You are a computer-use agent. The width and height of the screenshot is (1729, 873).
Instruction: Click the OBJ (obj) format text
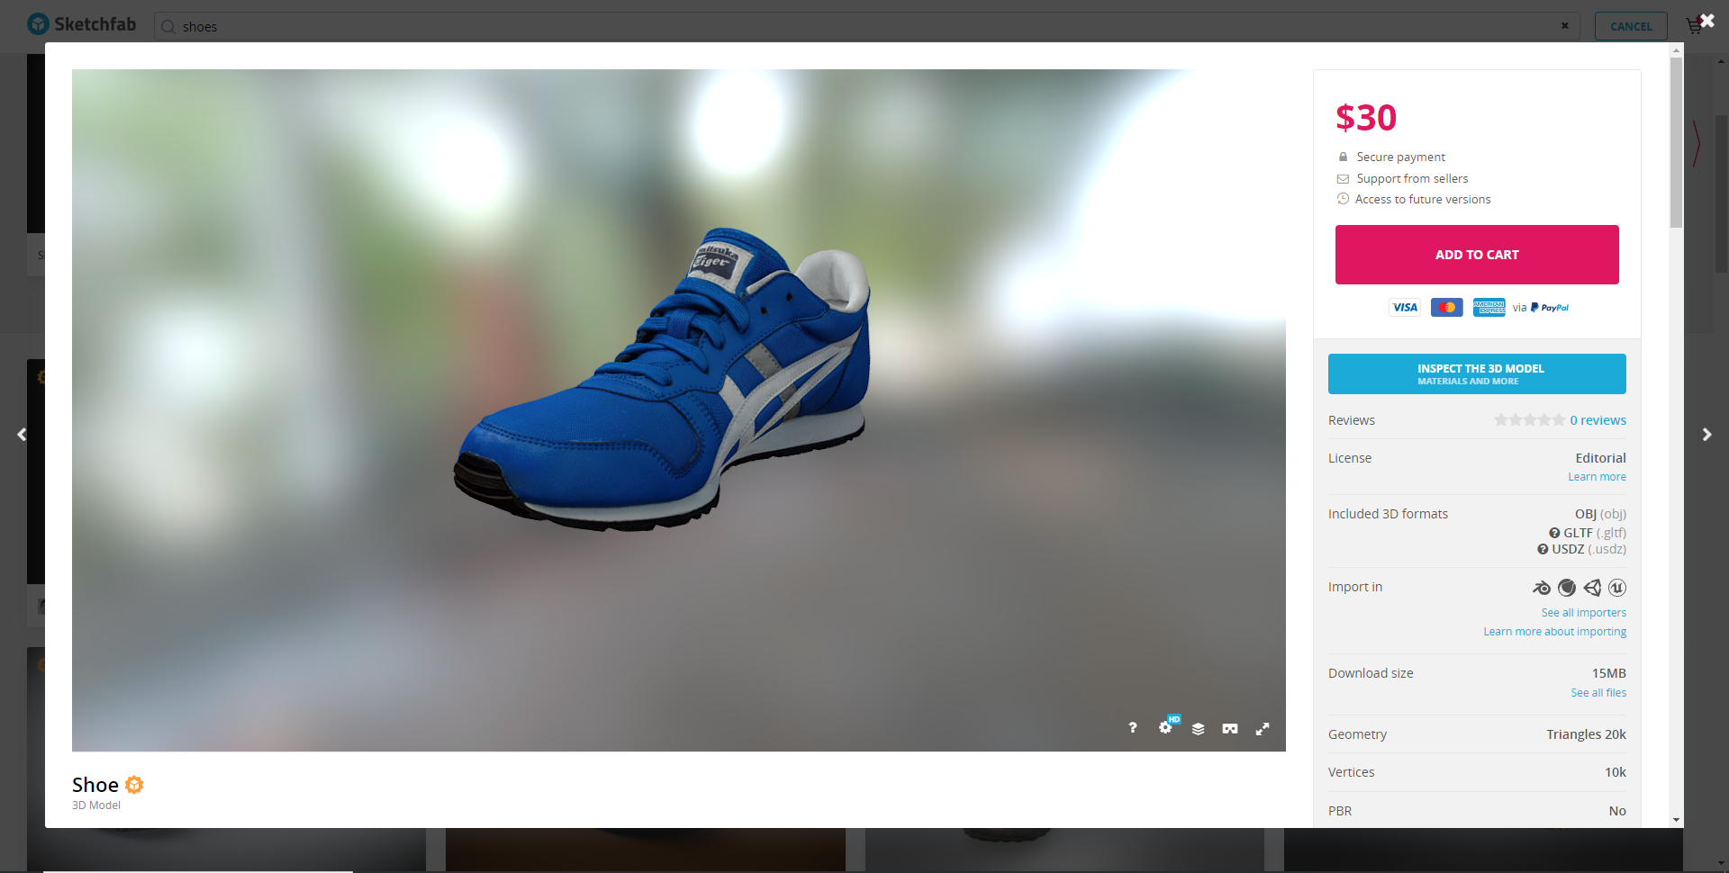click(x=1600, y=514)
